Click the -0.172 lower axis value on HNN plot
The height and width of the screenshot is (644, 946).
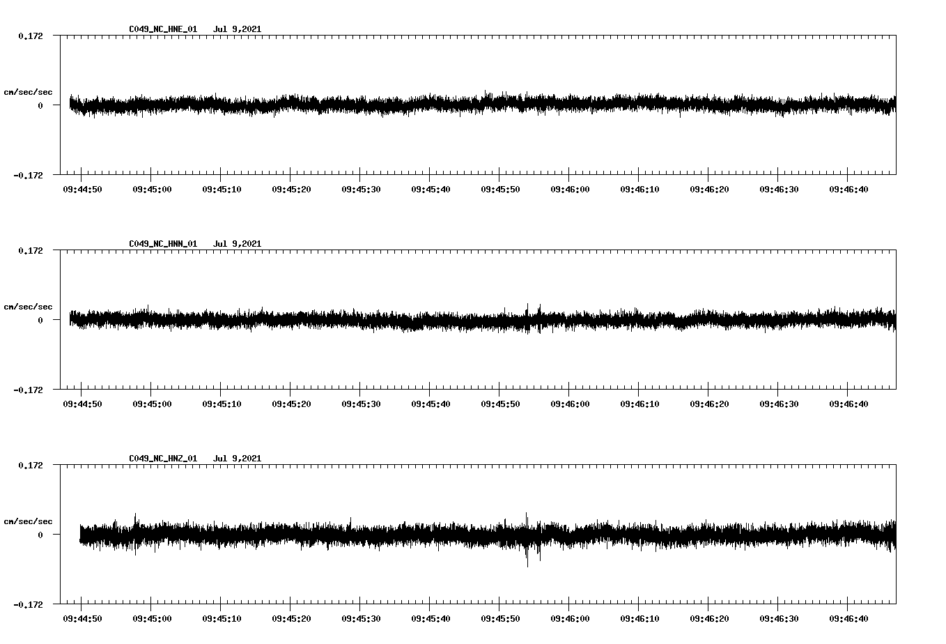coord(28,390)
